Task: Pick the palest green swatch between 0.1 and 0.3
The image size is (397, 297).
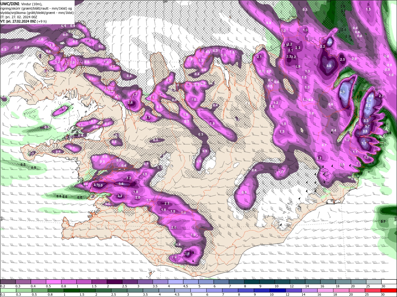Action: tap(8, 291)
